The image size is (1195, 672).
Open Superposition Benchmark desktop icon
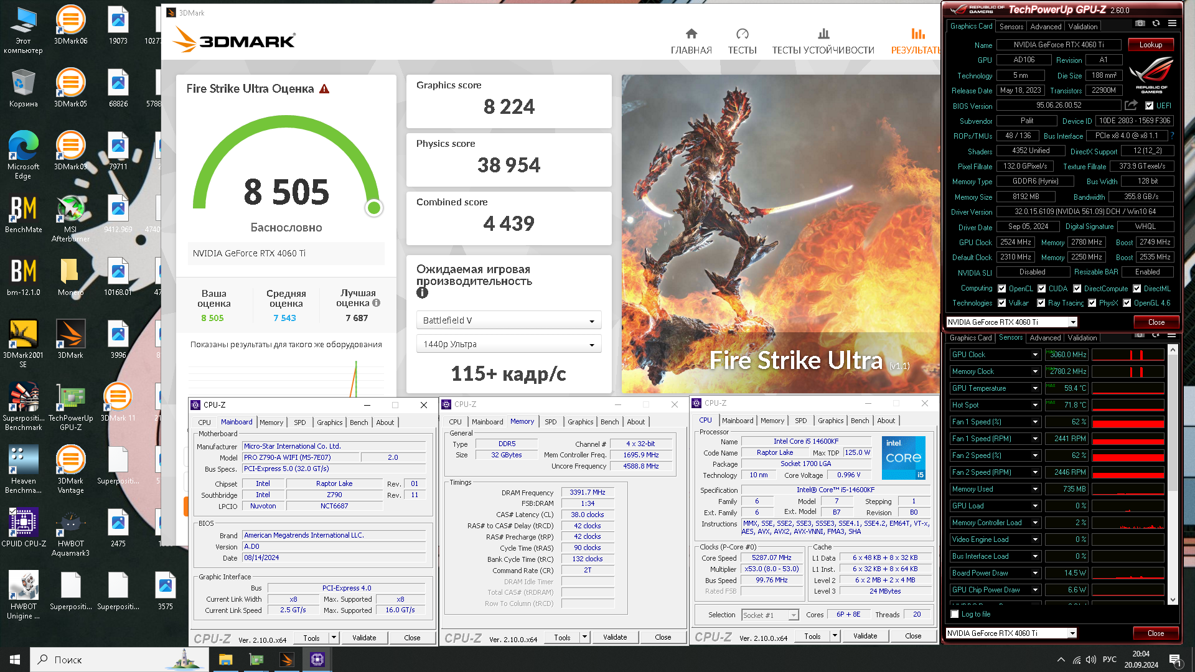tap(23, 406)
